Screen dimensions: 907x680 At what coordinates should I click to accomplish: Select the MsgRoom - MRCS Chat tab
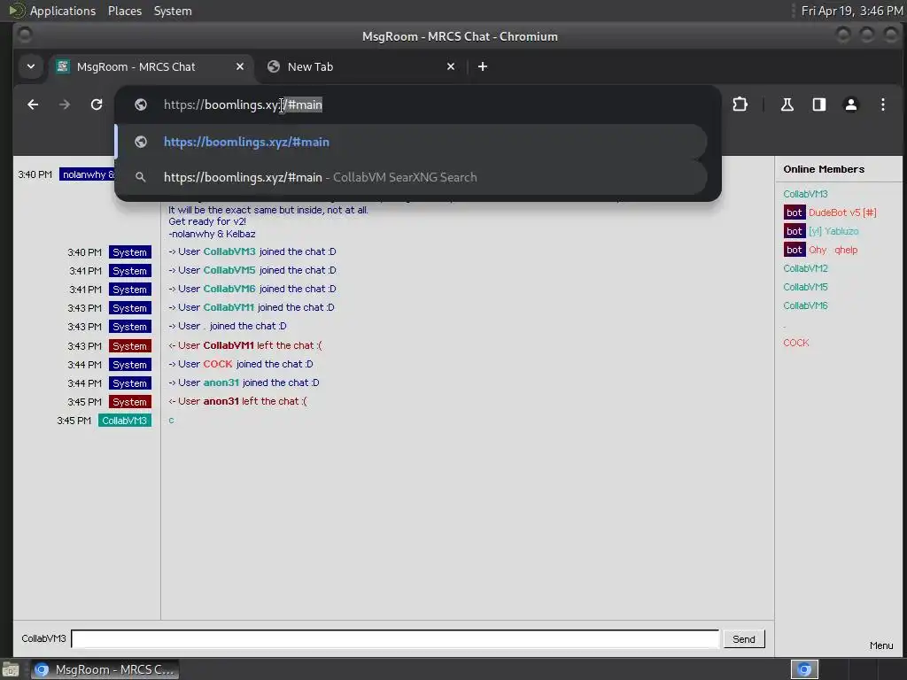click(x=151, y=66)
